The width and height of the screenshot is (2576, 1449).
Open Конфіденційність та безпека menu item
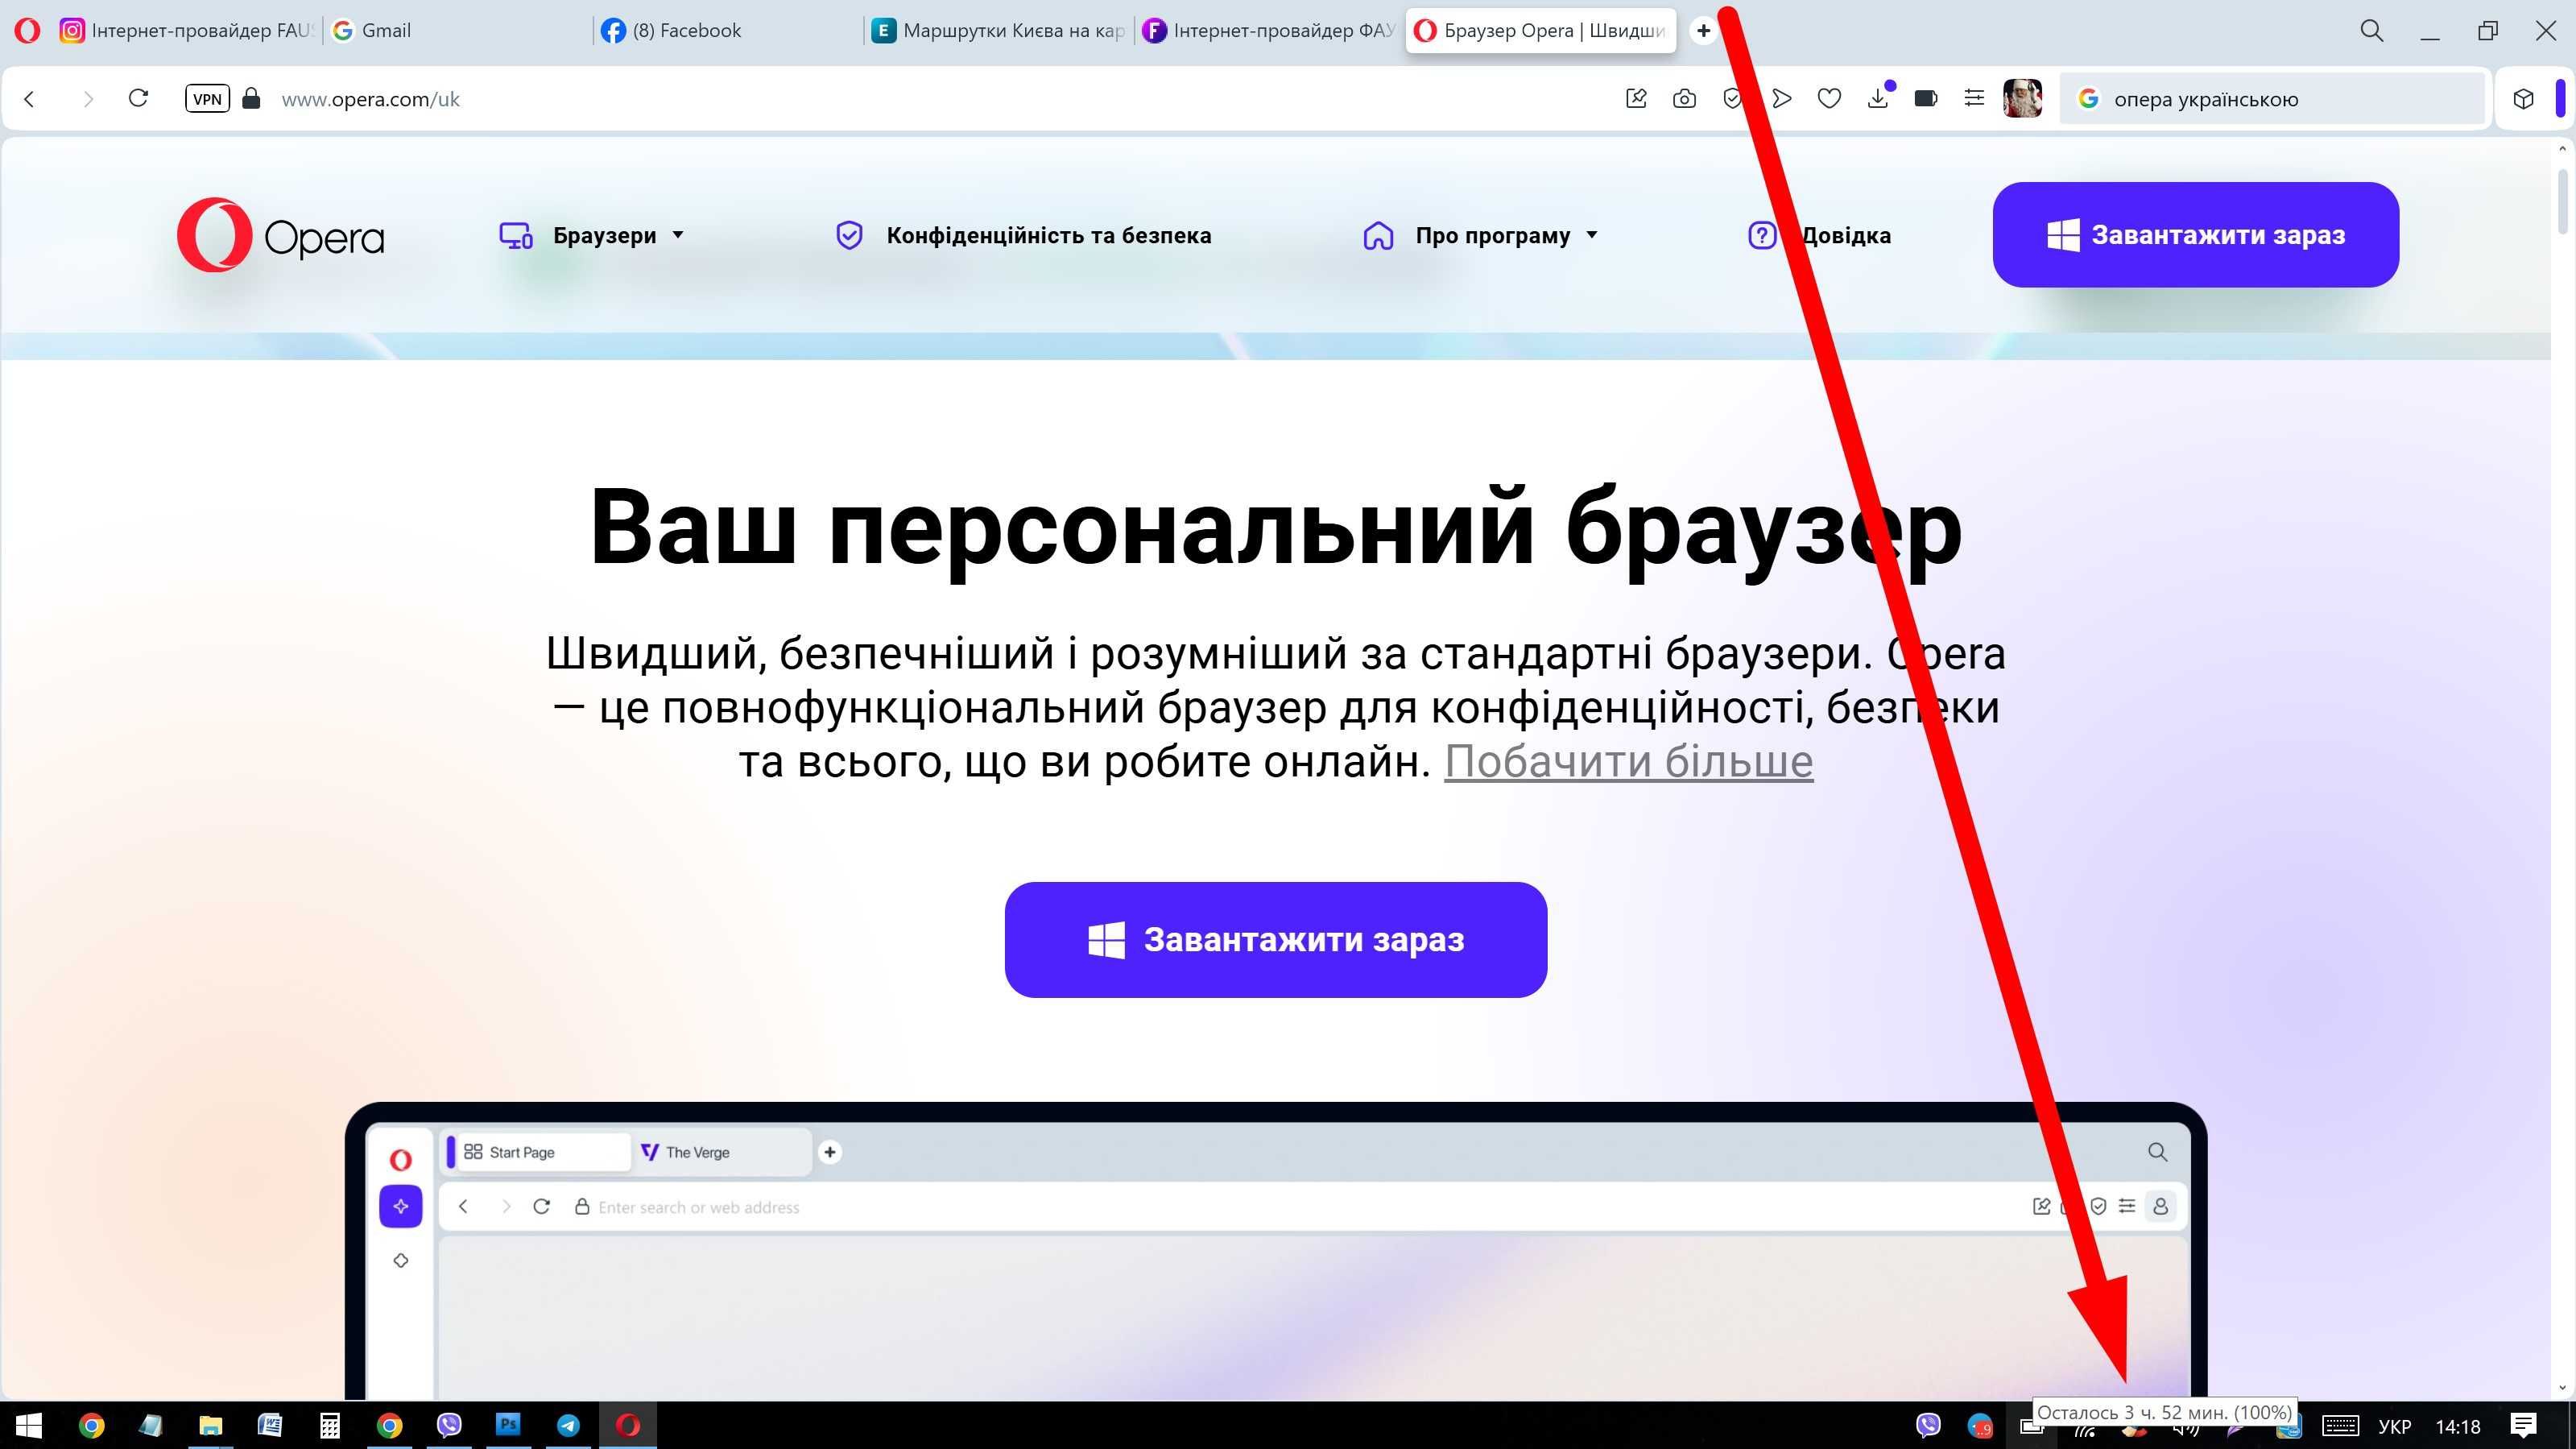pyautogui.click(x=1023, y=236)
